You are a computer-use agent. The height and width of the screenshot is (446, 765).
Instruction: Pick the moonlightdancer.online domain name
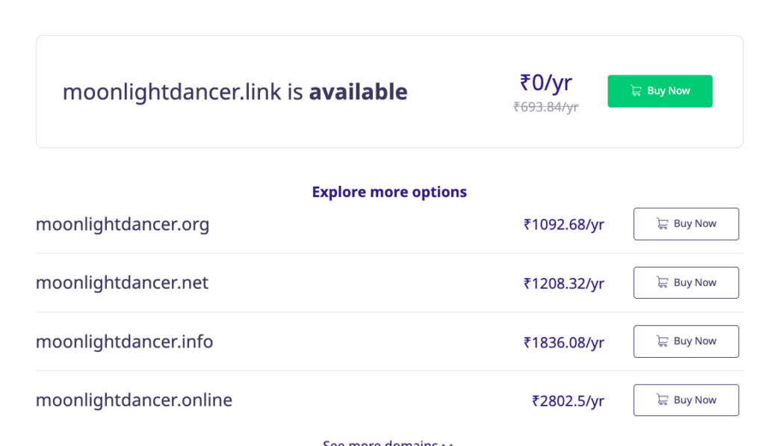click(x=134, y=400)
